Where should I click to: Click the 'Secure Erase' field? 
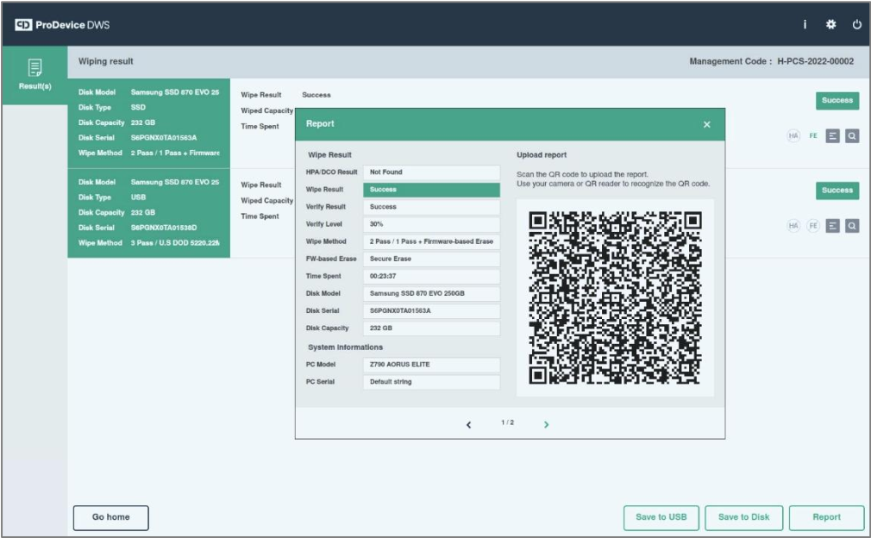click(x=431, y=259)
